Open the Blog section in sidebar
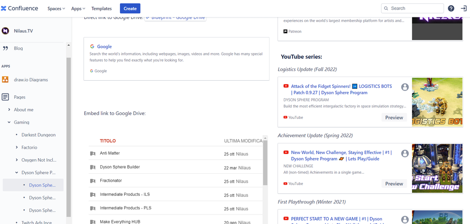 pos(18,48)
